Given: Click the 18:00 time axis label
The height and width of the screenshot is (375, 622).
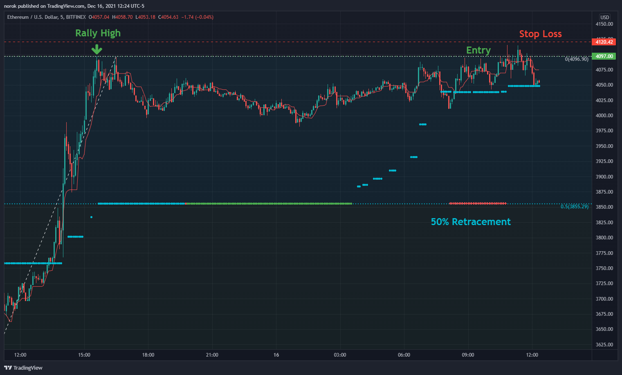Looking at the screenshot, I should click(148, 355).
